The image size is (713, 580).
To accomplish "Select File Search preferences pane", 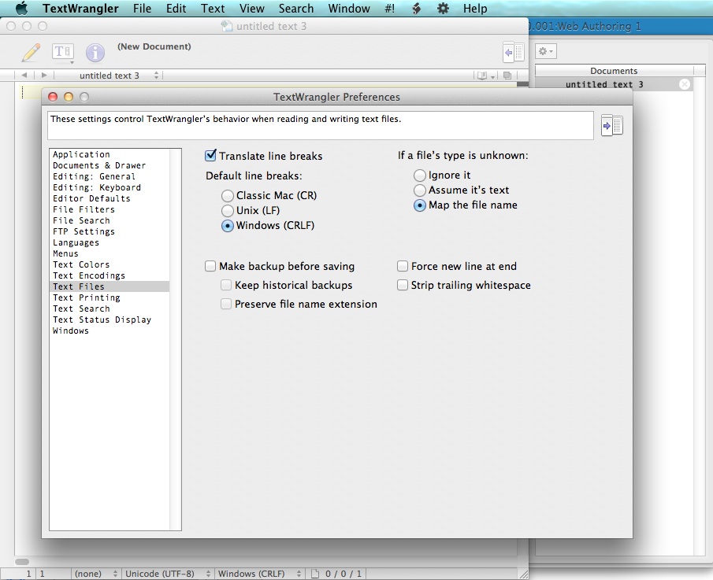I will tap(110, 220).
